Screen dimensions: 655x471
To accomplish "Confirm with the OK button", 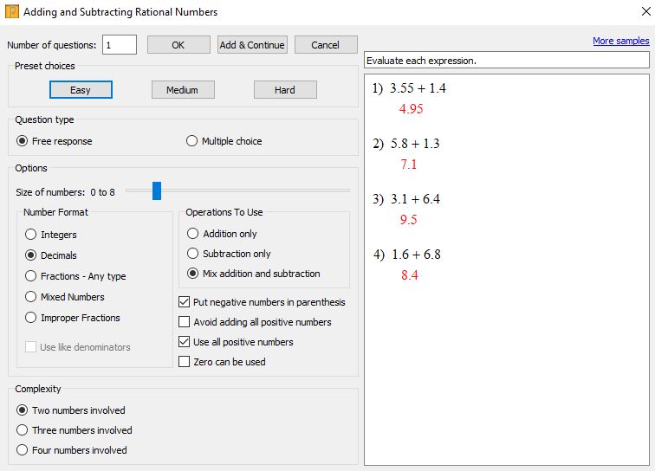I will [178, 45].
